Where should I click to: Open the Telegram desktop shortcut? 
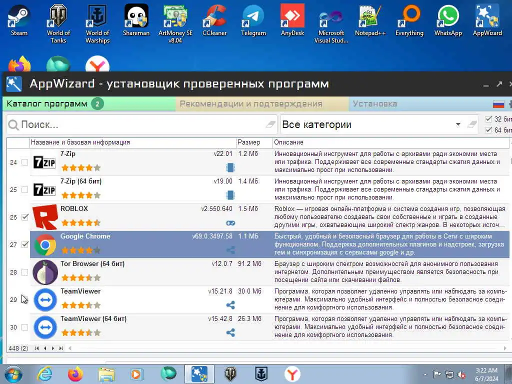coord(253,19)
